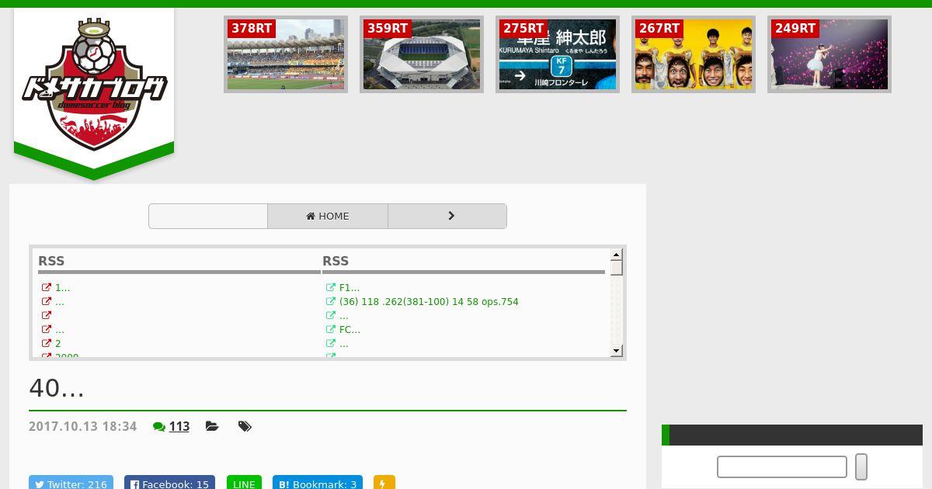Screen dimensions: 932x489
Task: Click external link icon beside 'FC...' entry
Action: pyautogui.click(x=331, y=329)
